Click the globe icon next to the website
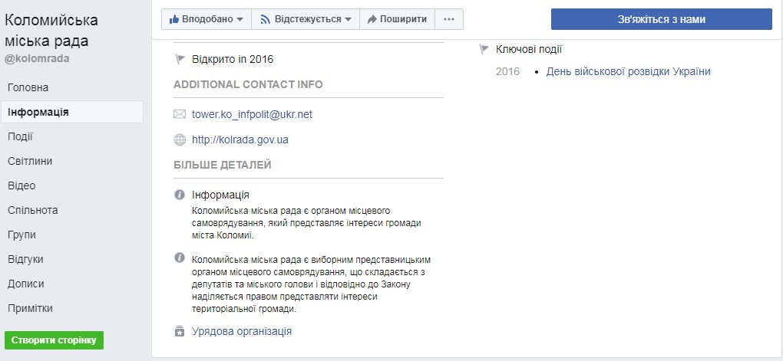The width and height of the screenshot is (783, 361). click(x=180, y=140)
